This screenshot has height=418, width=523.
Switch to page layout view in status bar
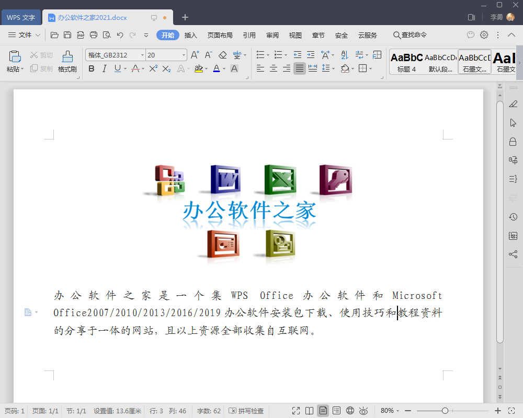(x=323, y=411)
